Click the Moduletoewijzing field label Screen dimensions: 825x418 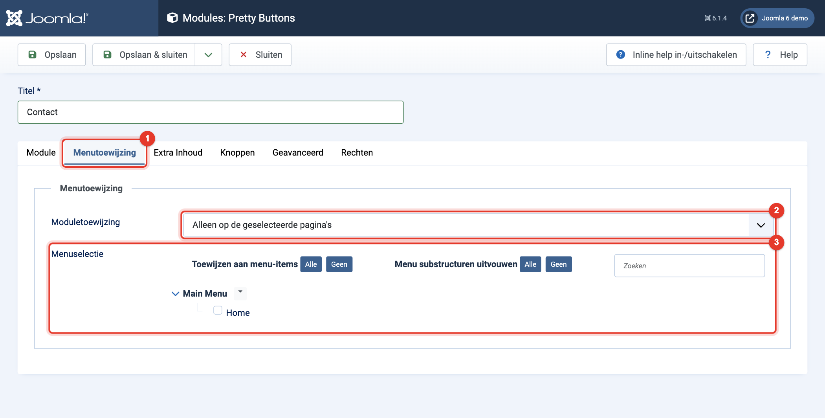pyautogui.click(x=86, y=222)
